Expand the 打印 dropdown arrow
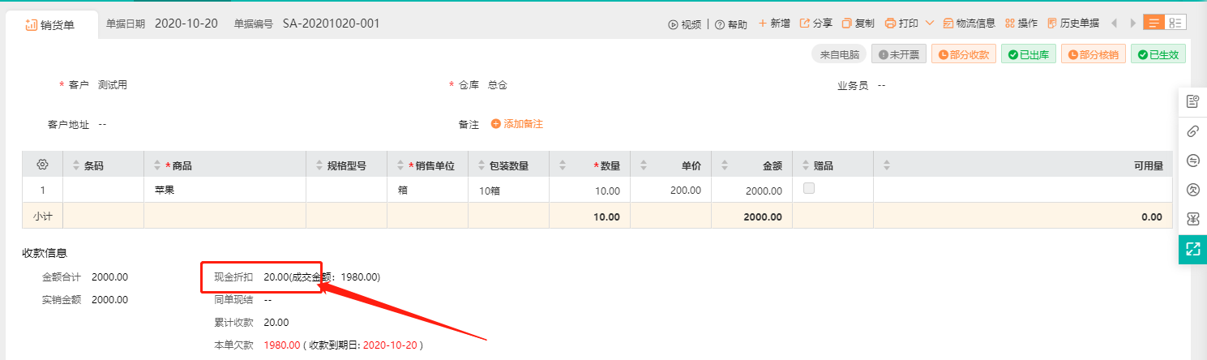The image size is (1207, 360). 929,24
